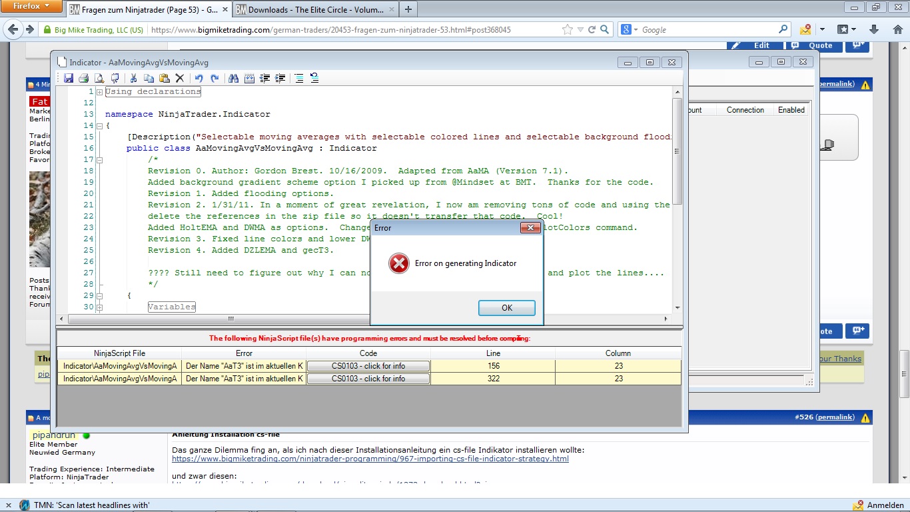Image resolution: width=910 pixels, height=512 pixels.
Task: Cut selection with the scissors icon
Action: [x=133, y=78]
